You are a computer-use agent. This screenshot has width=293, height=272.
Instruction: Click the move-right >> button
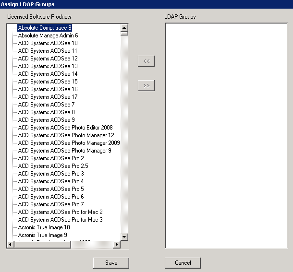tap(146, 86)
